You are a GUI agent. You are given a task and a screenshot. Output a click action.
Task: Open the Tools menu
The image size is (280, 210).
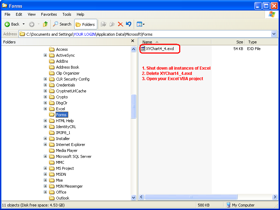coord(67,14)
